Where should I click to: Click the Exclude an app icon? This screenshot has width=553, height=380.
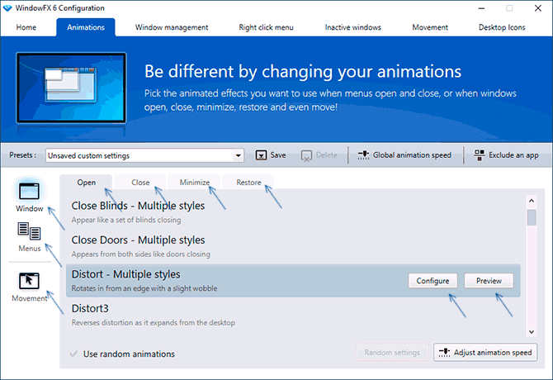(480, 155)
